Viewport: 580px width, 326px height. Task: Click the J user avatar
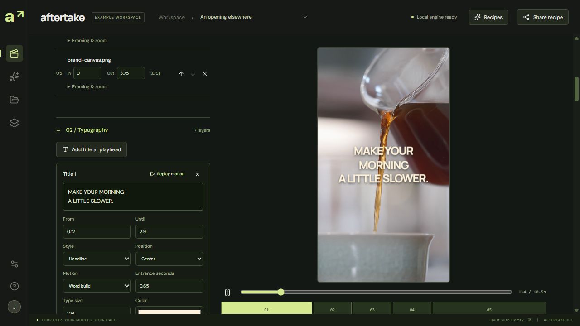click(14, 307)
